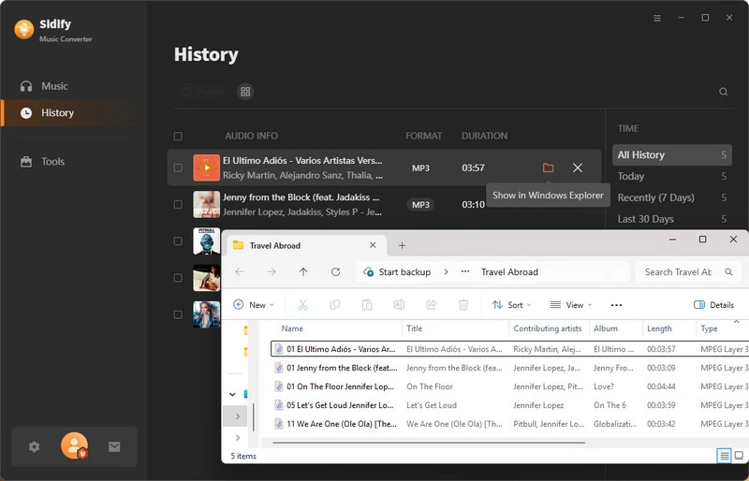
Task: Sort by Contributing artists column
Action: pos(548,328)
